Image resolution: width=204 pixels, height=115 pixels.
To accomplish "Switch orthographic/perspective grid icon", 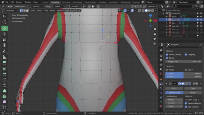I will click(155, 44).
